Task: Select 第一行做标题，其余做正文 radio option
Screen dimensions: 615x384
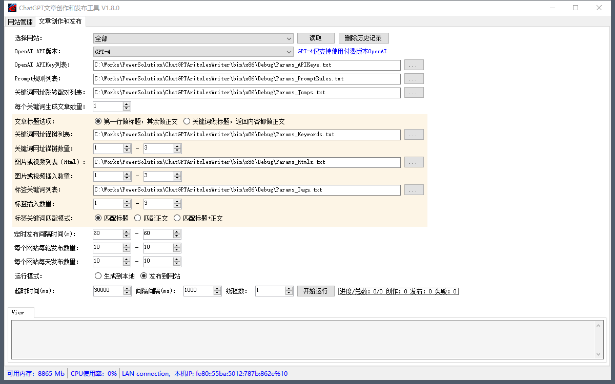Action: [x=136, y=122]
